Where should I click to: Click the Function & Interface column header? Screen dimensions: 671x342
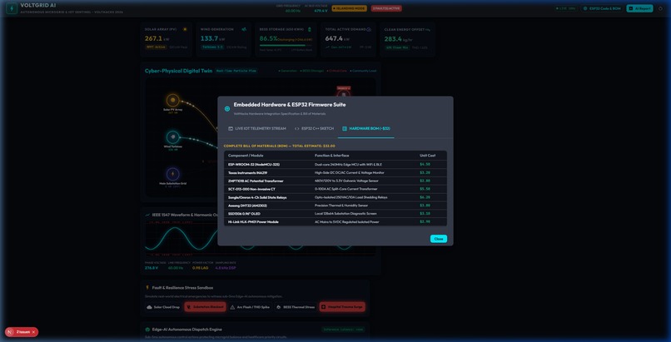[331, 156]
